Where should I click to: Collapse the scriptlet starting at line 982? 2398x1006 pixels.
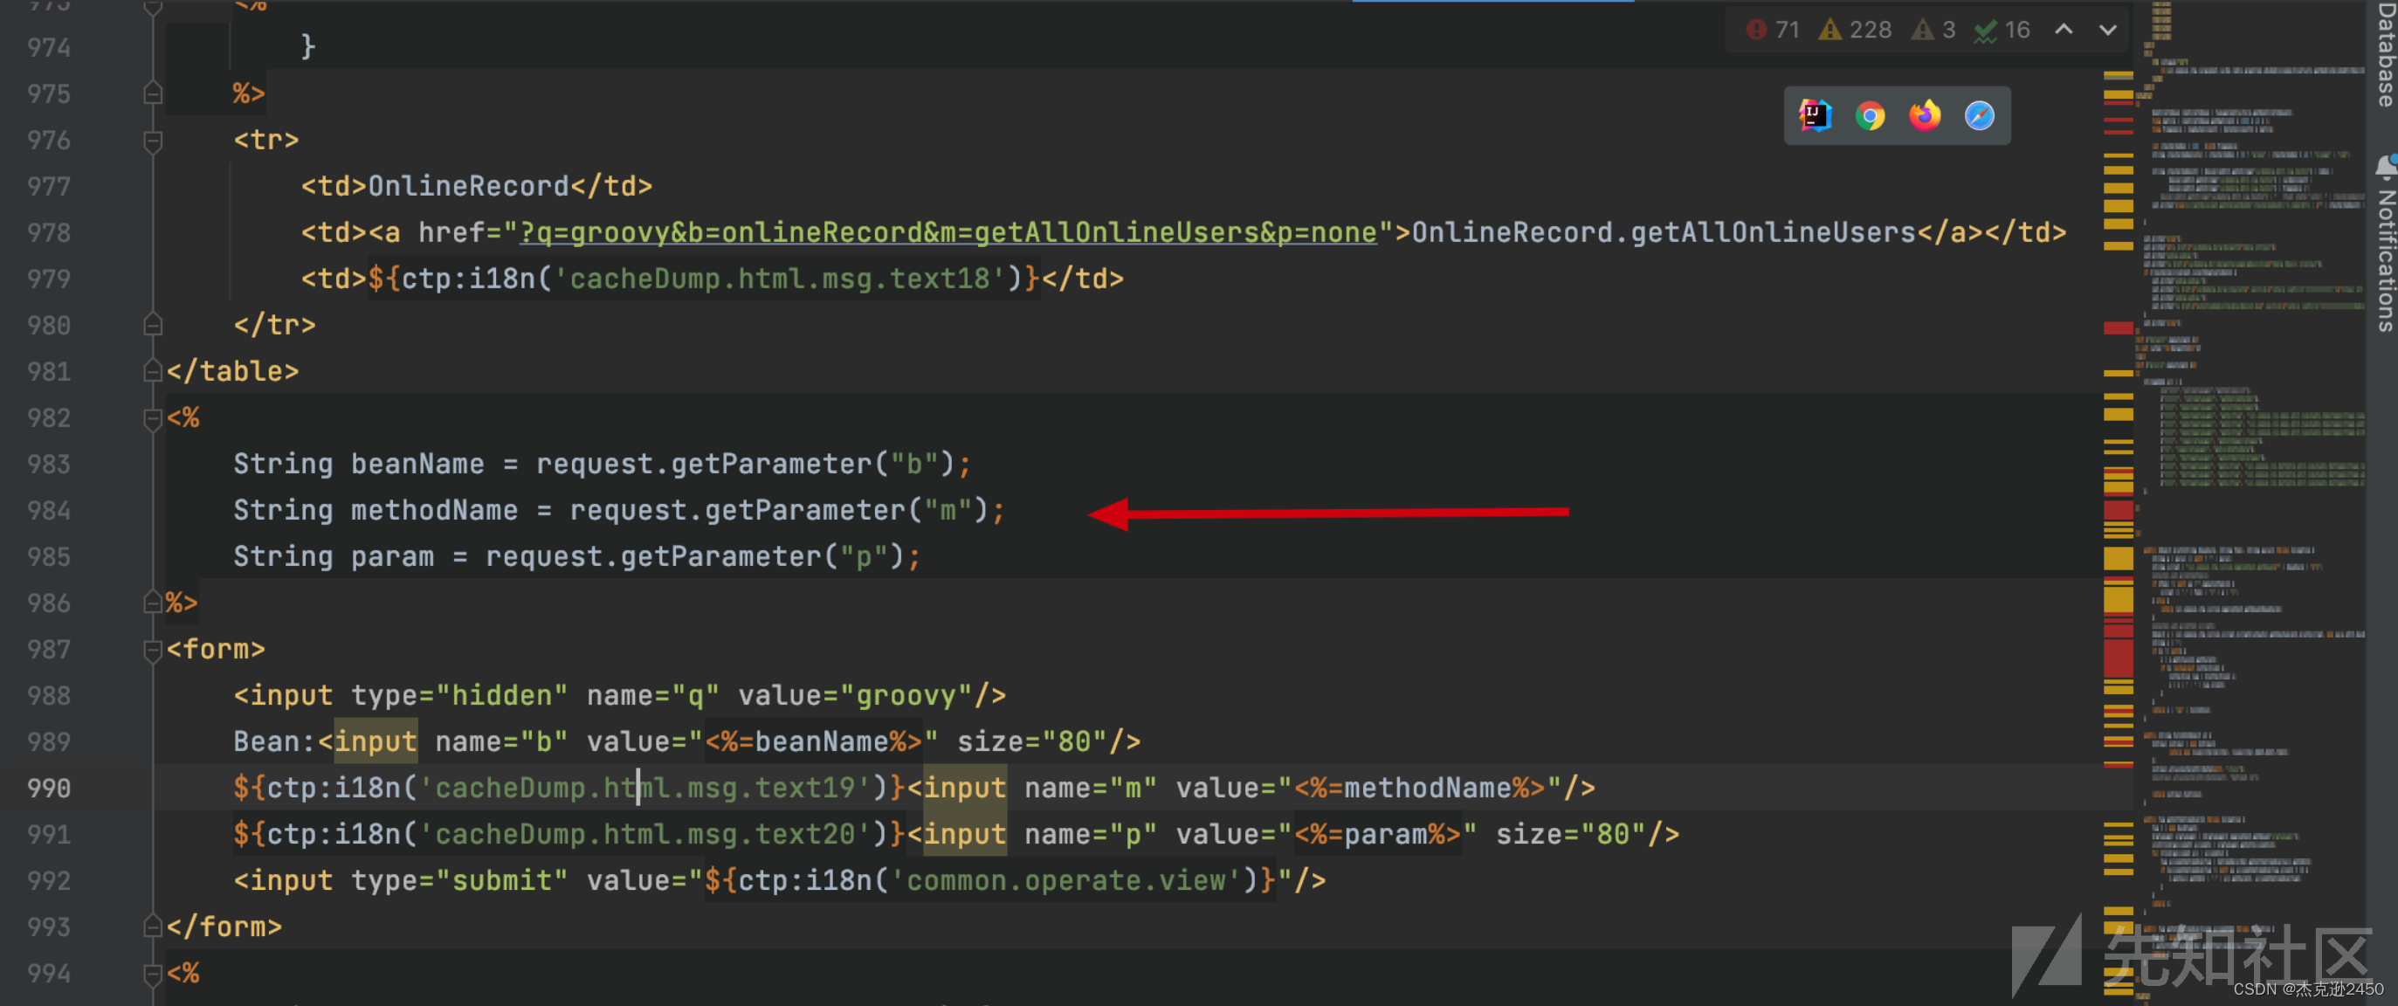(154, 419)
